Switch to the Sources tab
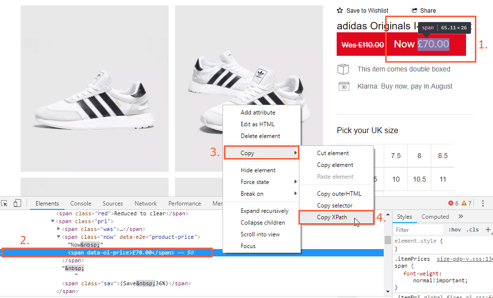This screenshot has width=493, height=298. (x=113, y=204)
